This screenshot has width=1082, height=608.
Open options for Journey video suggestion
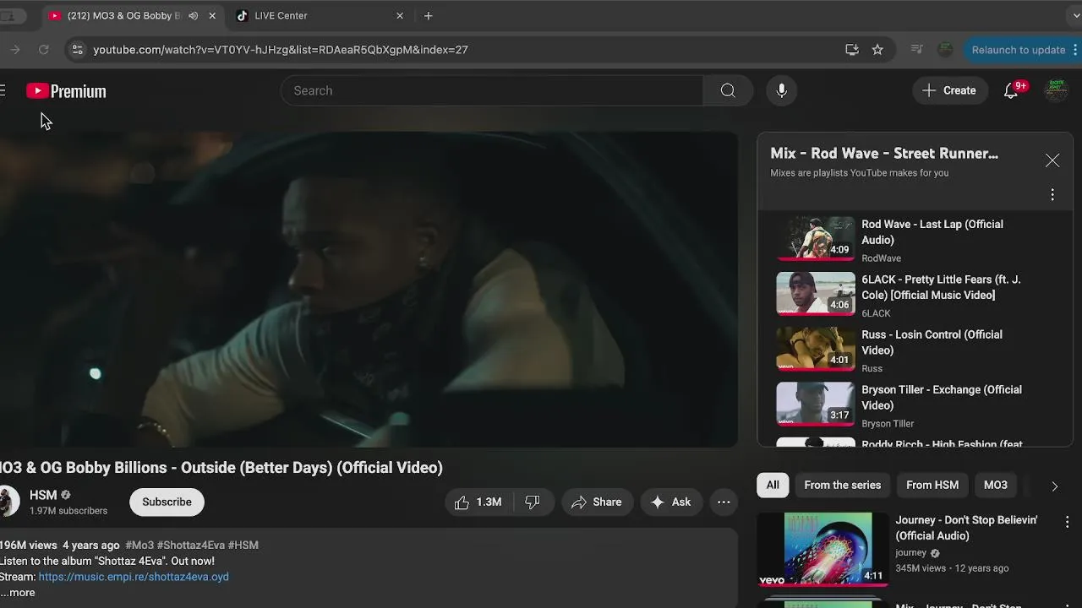(x=1067, y=523)
